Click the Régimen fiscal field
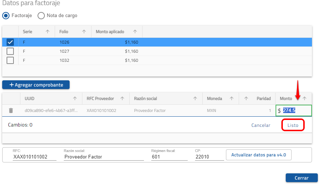The height and width of the screenshot is (185, 320). coord(169,157)
